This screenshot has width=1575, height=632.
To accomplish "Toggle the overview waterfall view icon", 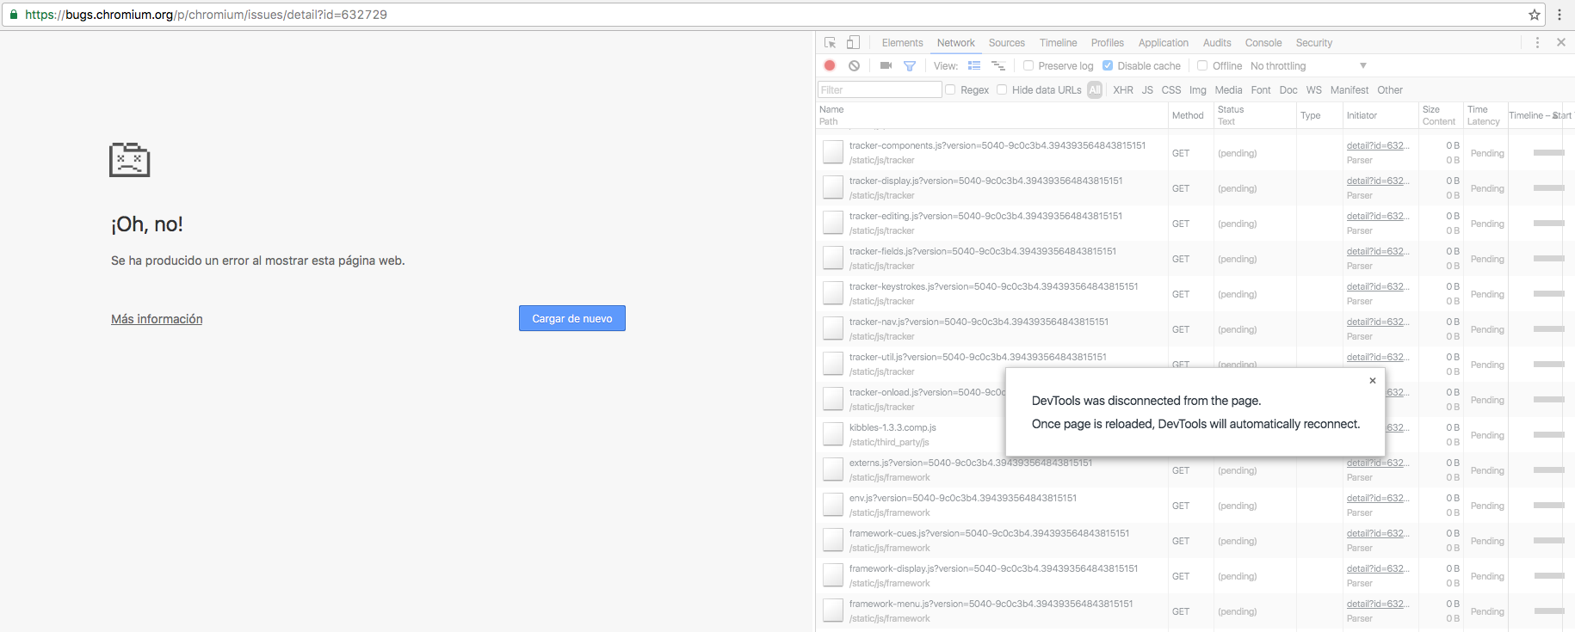I will coord(998,65).
